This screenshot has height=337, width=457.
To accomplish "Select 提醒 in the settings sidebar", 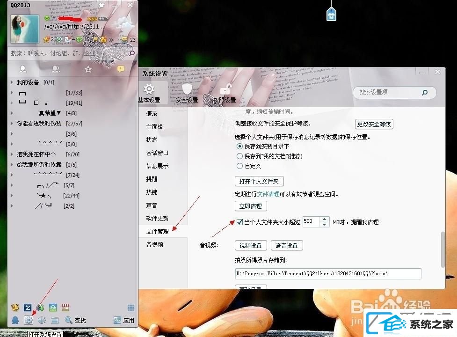I will point(152,179).
